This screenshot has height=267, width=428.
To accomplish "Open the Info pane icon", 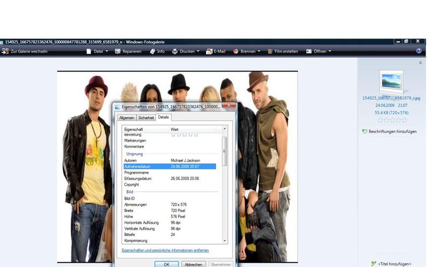I will 152,51.
